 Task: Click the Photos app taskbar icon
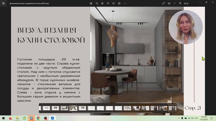[53, 118]
